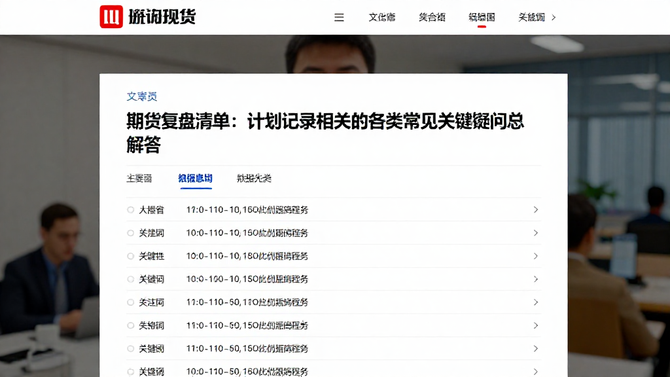Expand chevron of row 11:0-110-50,110

pyautogui.click(x=535, y=302)
